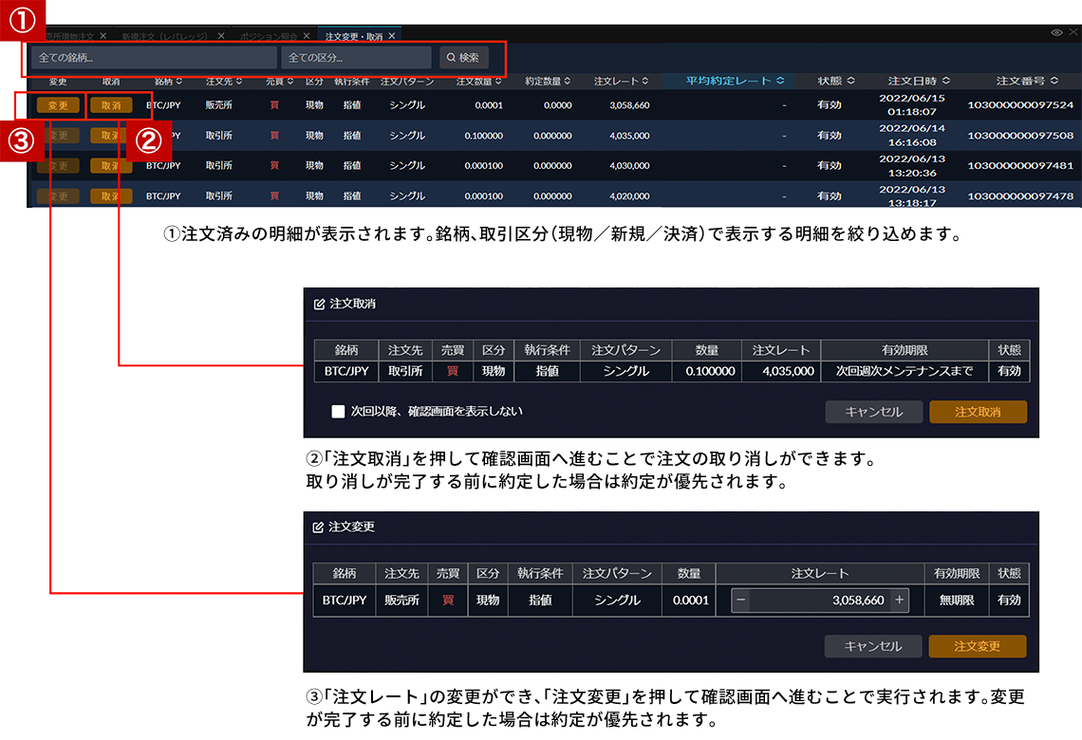Sort by 銘柄 column arrow
This screenshot has height=740, width=1082.
click(x=179, y=82)
